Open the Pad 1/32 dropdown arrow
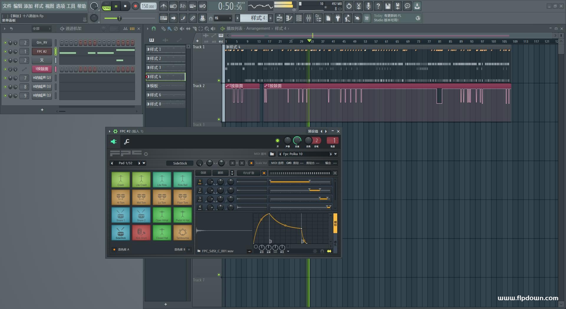This screenshot has height=309, width=566. pyautogui.click(x=144, y=163)
